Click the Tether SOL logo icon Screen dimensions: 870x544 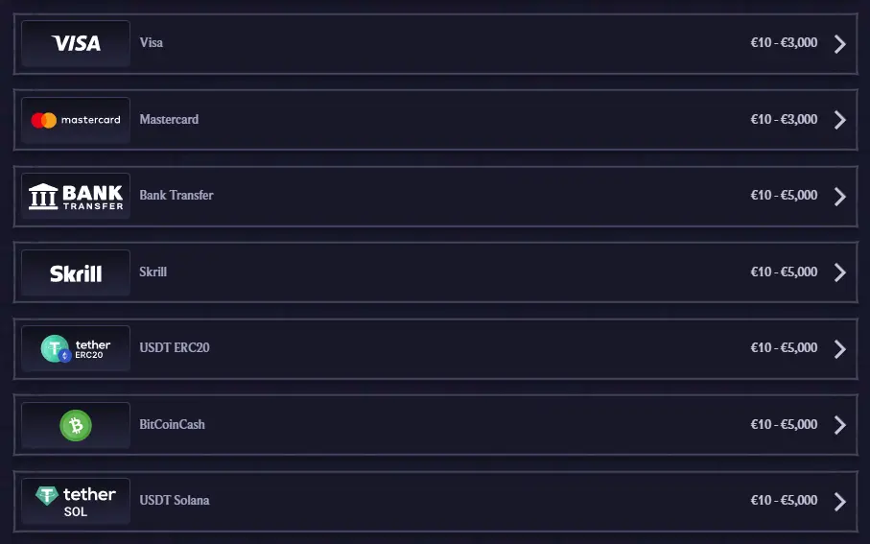point(76,501)
